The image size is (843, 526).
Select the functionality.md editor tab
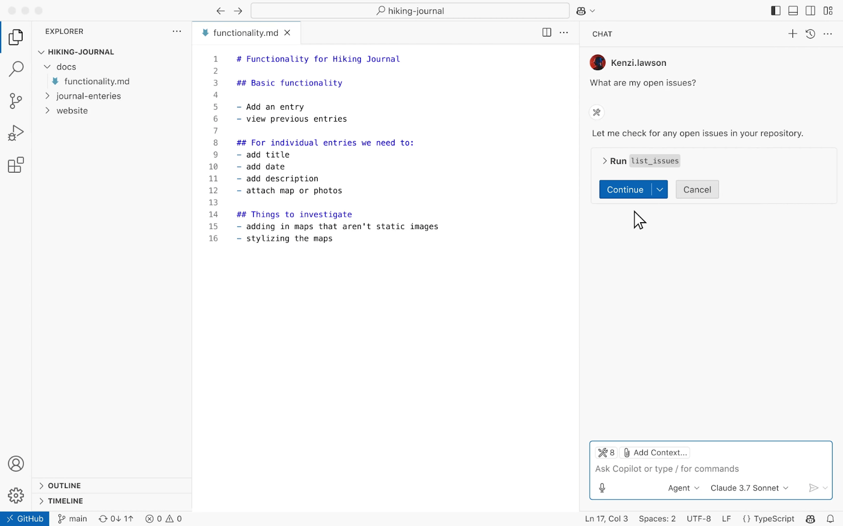(x=245, y=32)
